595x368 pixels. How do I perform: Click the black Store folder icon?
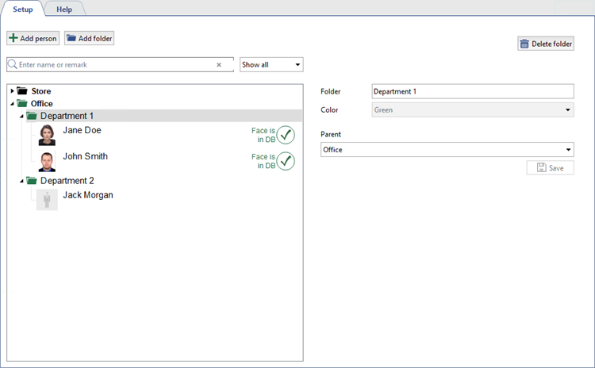coord(22,91)
